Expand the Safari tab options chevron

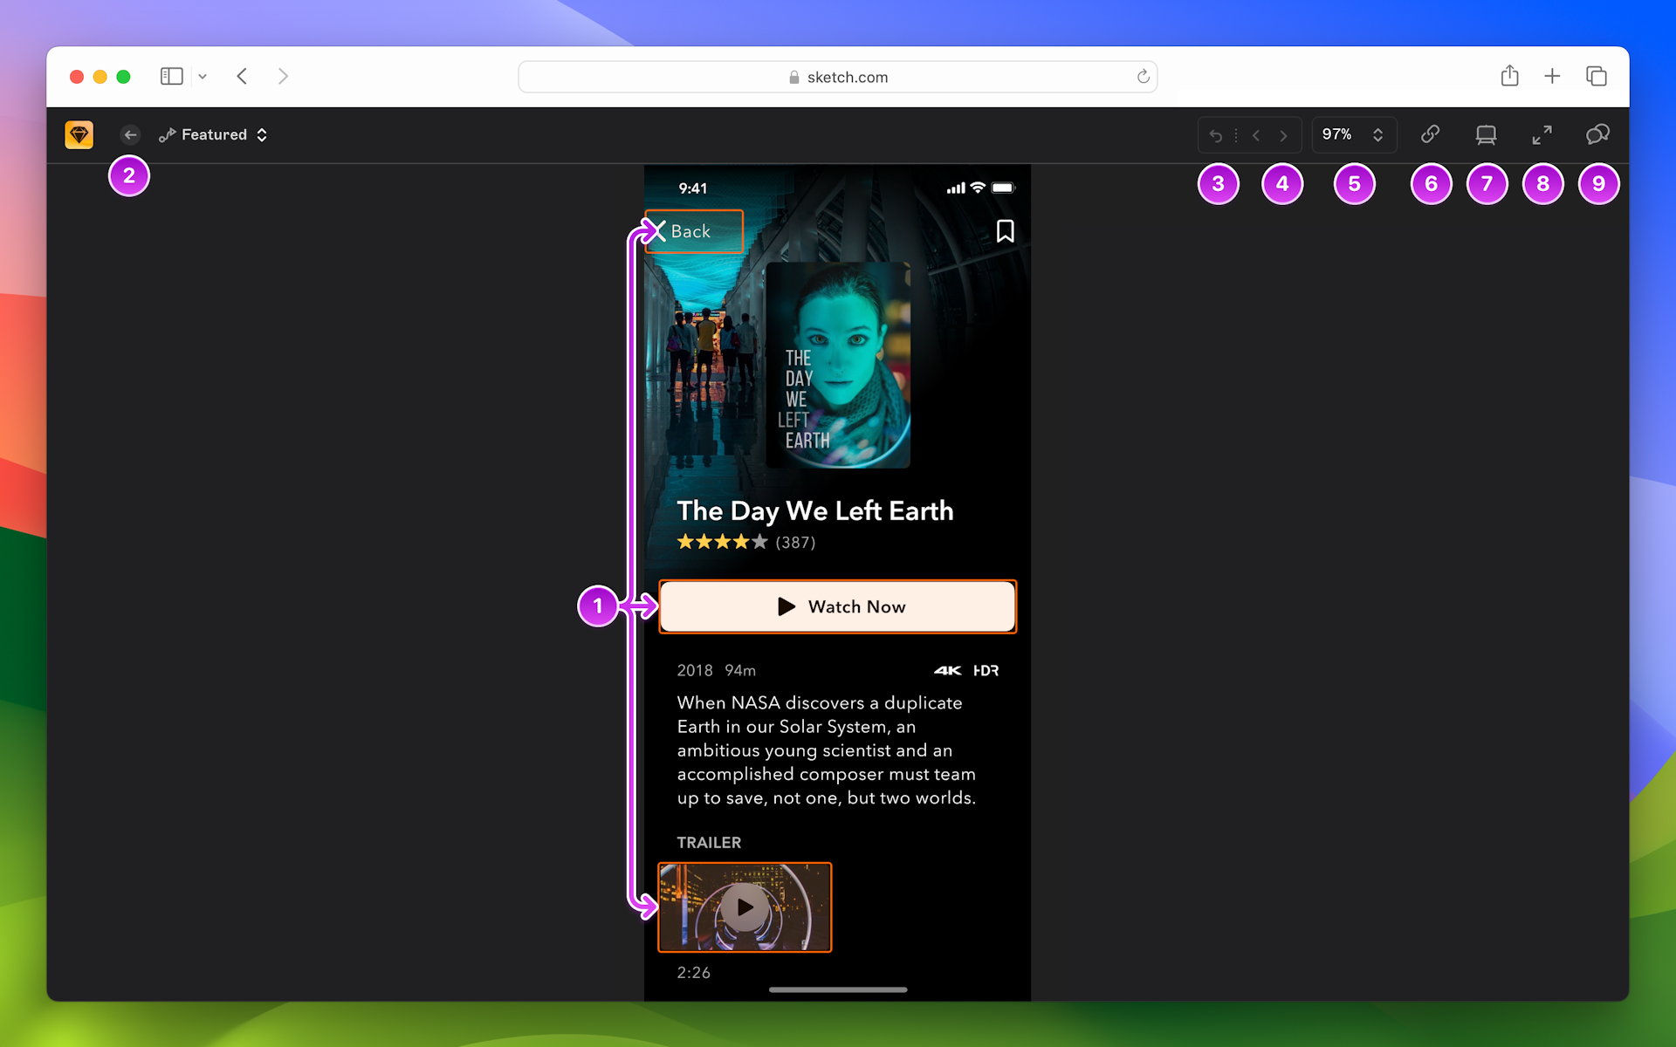pyautogui.click(x=203, y=76)
